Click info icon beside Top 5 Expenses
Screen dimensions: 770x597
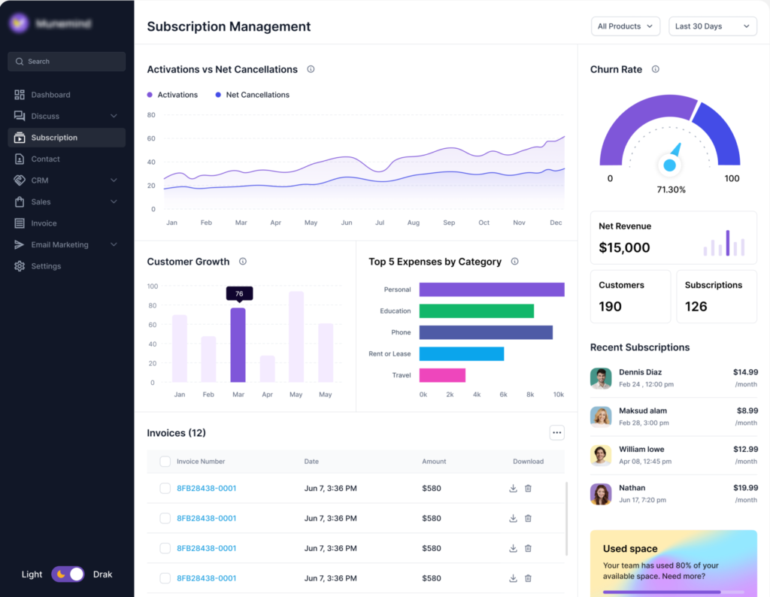514,262
